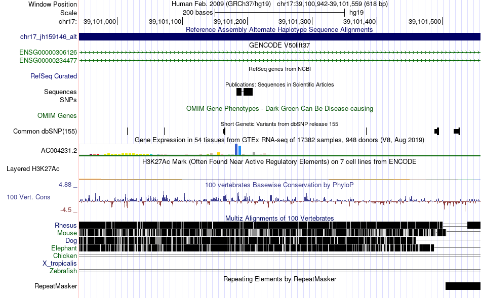Open the GENCODE V50lift37 track title
Screen dimensions: 481x298
279,45
